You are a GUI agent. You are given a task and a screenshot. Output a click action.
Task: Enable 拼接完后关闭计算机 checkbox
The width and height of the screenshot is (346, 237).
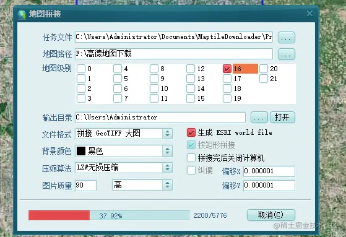click(x=191, y=158)
